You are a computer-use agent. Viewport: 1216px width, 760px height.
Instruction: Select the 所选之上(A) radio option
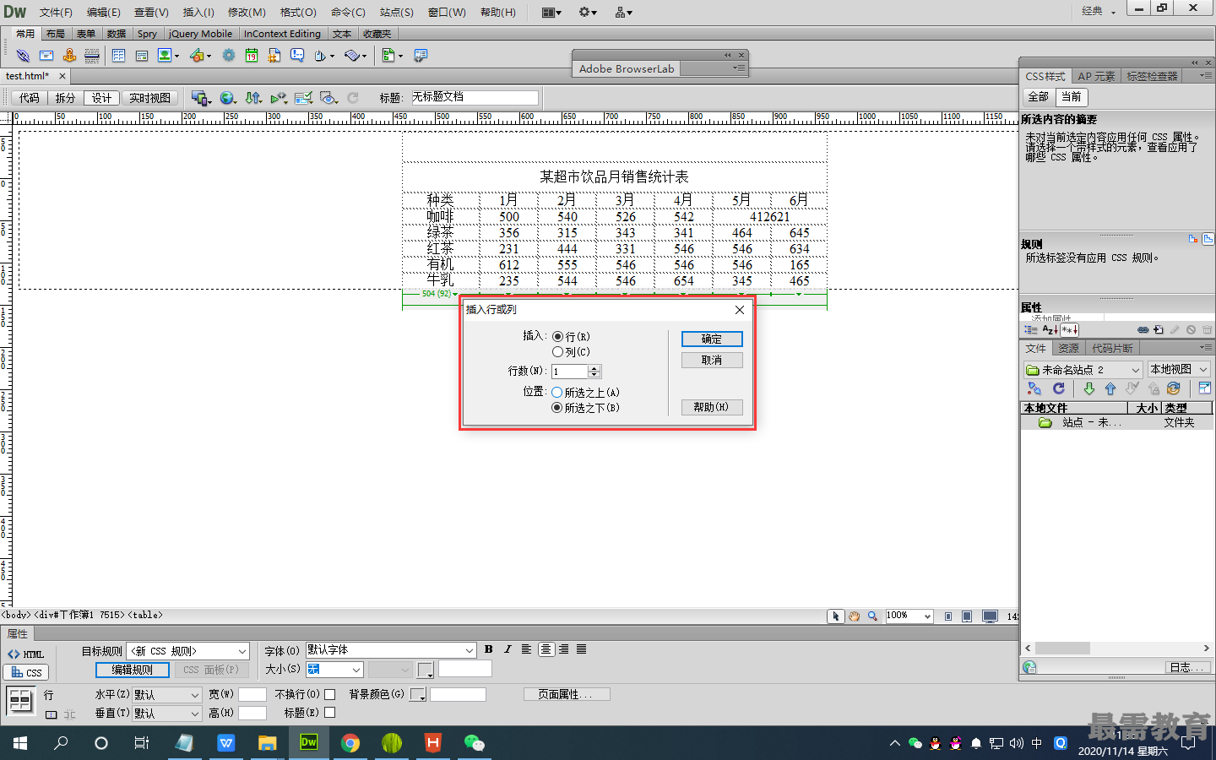(556, 392)
